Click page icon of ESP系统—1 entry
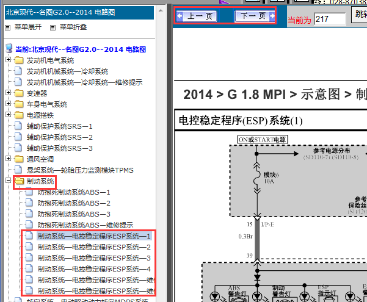This screenshot has width=367, height=302. [29, 235]
